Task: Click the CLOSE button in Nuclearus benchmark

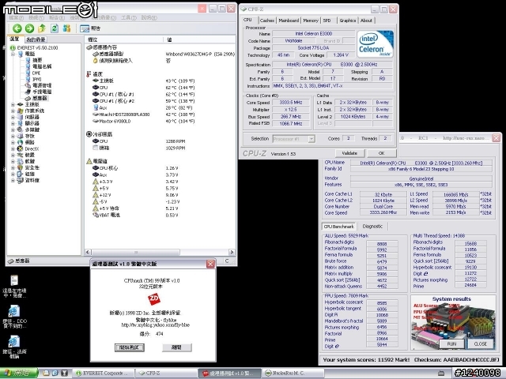Action: [x=480, y=344]
